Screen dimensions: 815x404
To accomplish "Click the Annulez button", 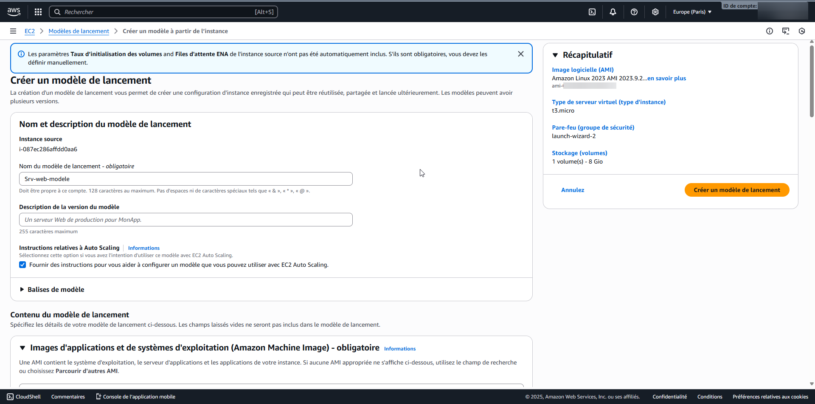I will 573,190.
